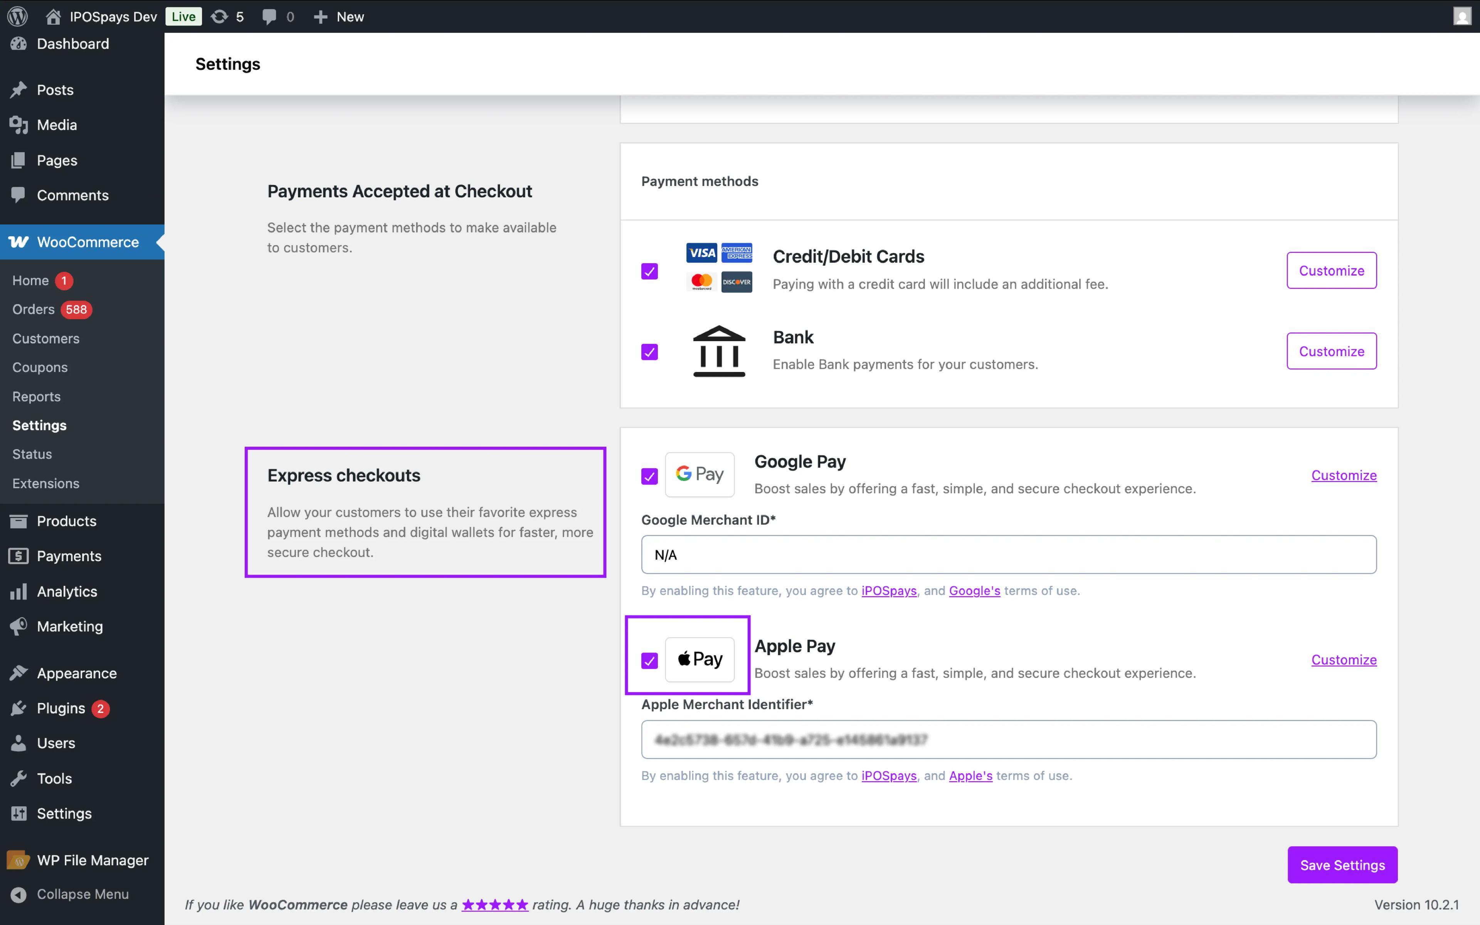Click into the Google Merchant ID field

click(x=1008, y=554)
